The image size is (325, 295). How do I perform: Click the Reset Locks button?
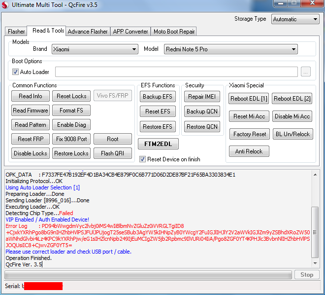(71, 96)
